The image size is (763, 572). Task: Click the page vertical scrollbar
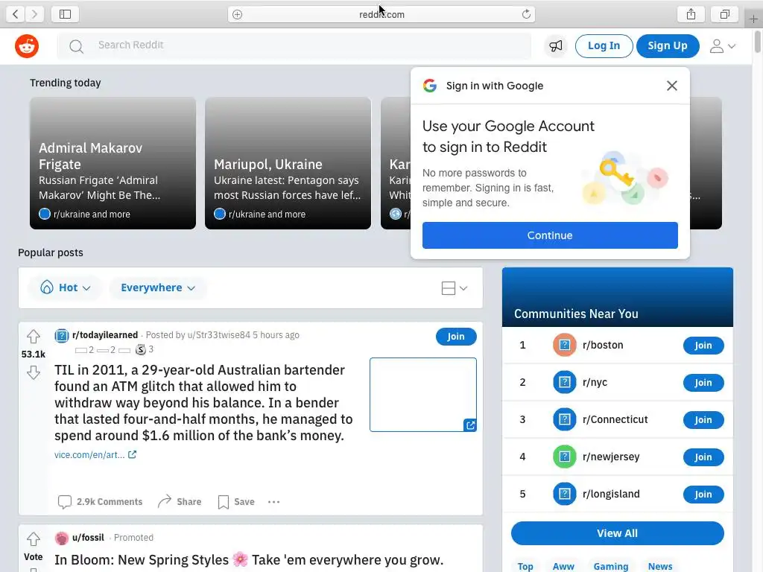pyautogui.click(x=757, y=42)
